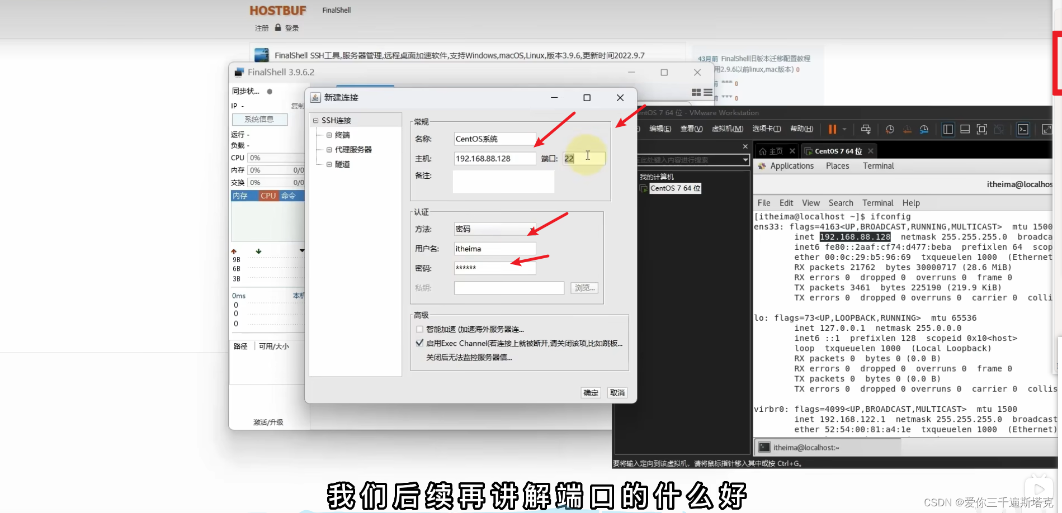Revert the VM to its snapshot
The height and width of the screenshot is (513, 1062).
908,129
